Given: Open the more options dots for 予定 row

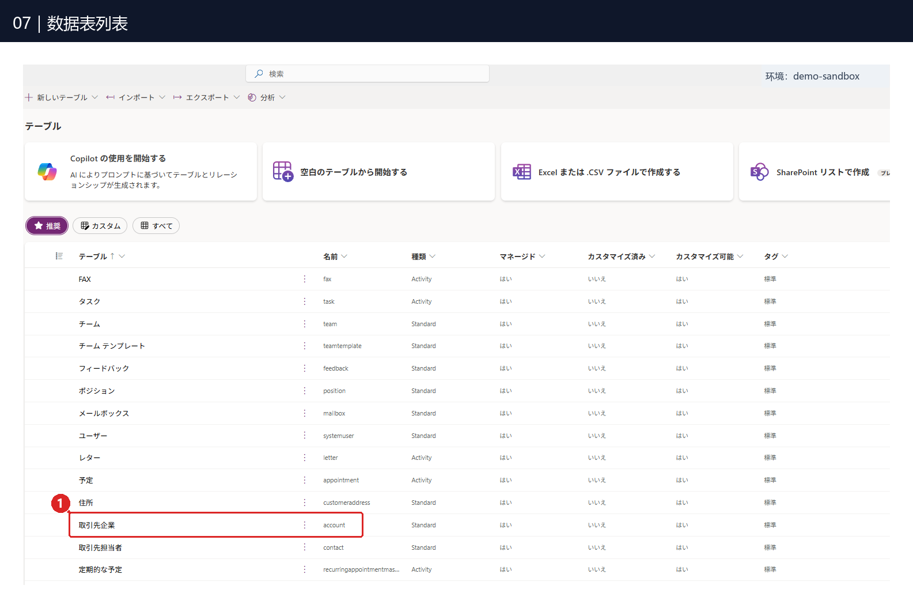Looking at the screenshot, I should 305,480.
